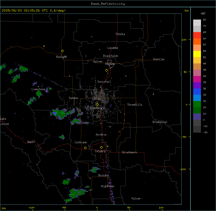This screenshot has width=216, height=211.
Task: Click the Lake Louise label
Action: pyautogui.click(x=4, y=121)
